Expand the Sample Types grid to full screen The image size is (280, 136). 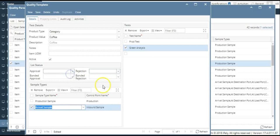(x=117, y=90)
